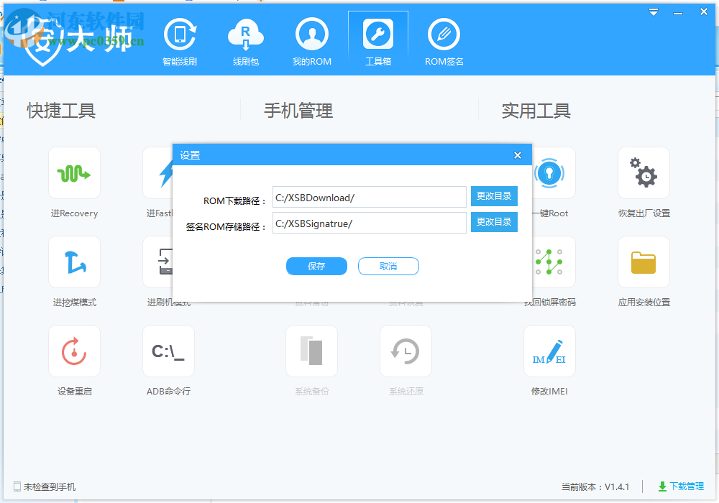This screenshot has height=503, width=719.
Task: Open the 智能线刷 flashing tool
Action: (180, 41)
